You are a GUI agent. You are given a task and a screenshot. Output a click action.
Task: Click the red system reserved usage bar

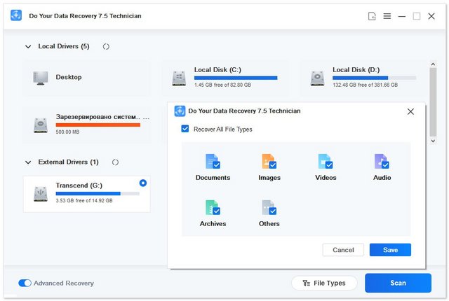(x=98, y=125)
